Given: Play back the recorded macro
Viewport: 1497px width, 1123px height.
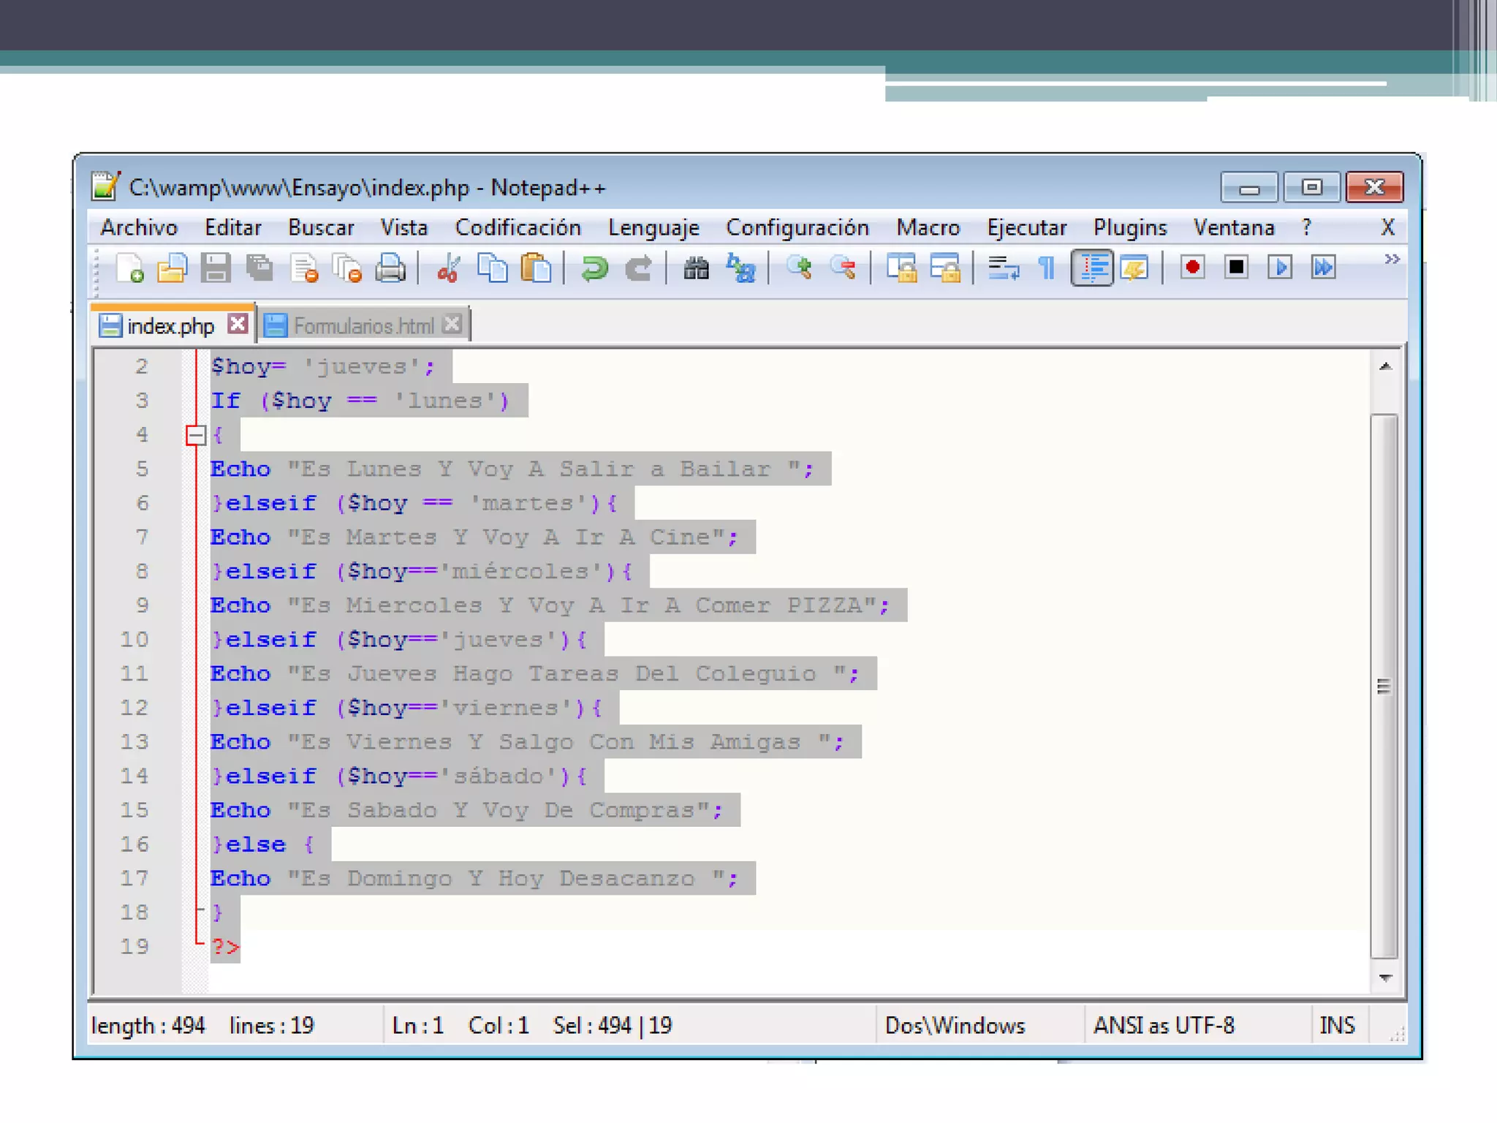Looking at the screenshot, I should [1280, 268].
